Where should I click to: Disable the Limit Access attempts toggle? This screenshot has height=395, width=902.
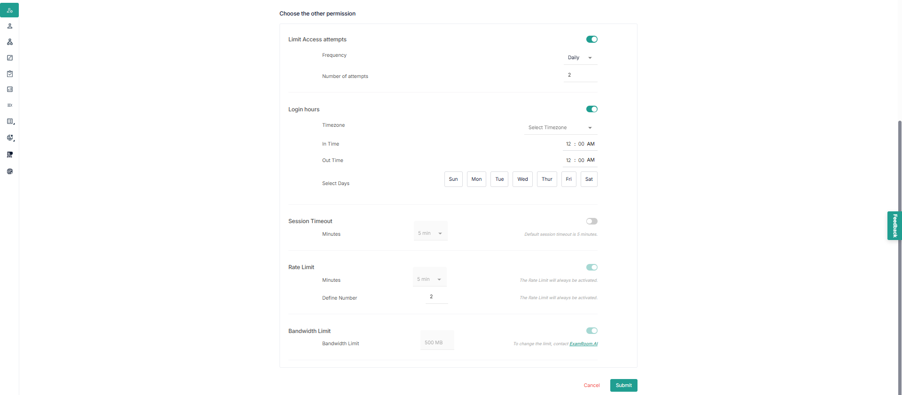591,39
